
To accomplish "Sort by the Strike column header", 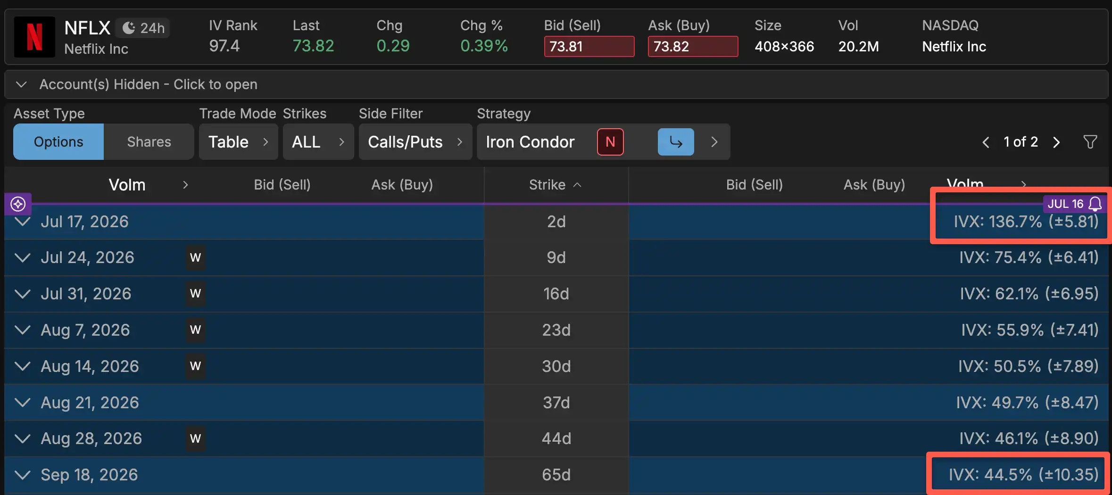I will (x=556, y=185).
